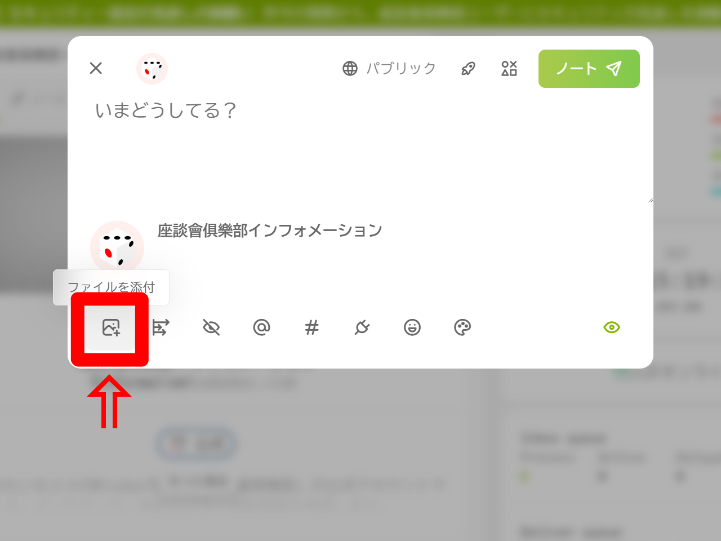Open the パブリック visibility selector
Viewport: 721px width, 541px height.
389,69
